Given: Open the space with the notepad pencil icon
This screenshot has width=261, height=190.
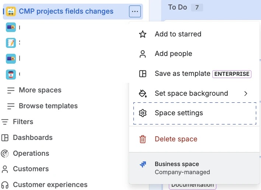Looking at the screenshot, I should coord(11,43).
